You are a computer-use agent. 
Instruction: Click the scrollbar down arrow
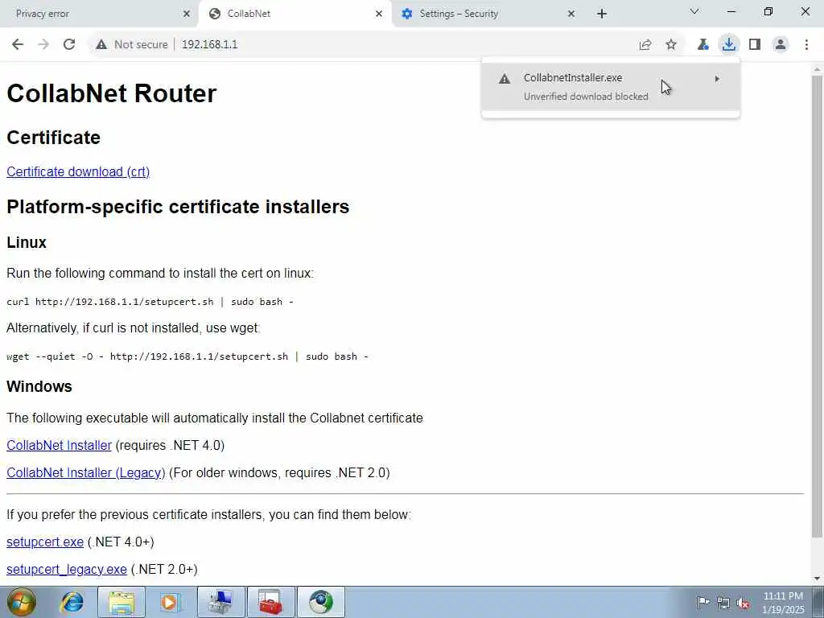[817, 579]
